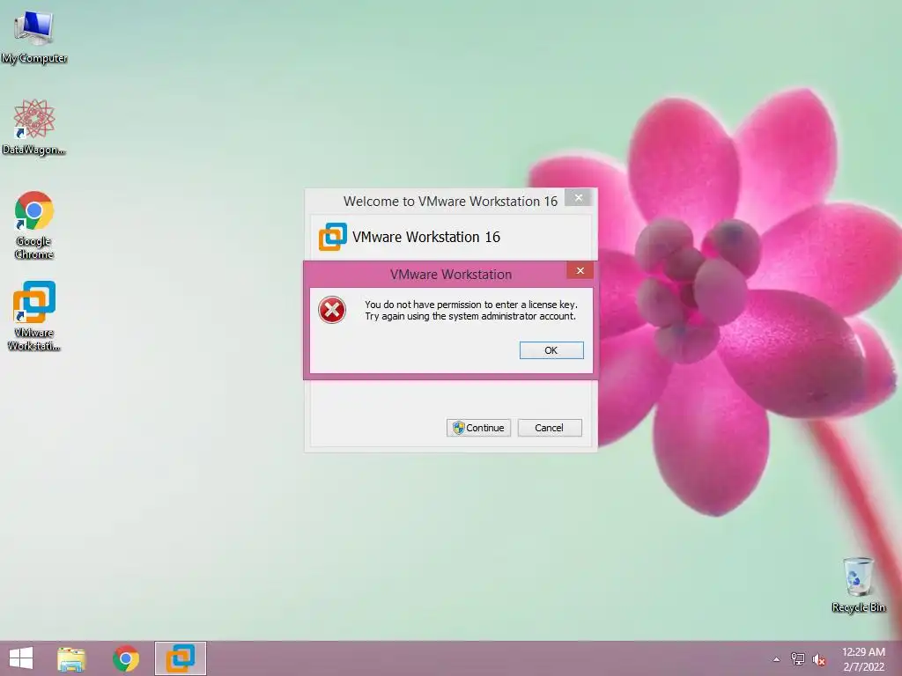Select the DataWagon desktop shortcut
Screen dimensions: 902x676
34,127
